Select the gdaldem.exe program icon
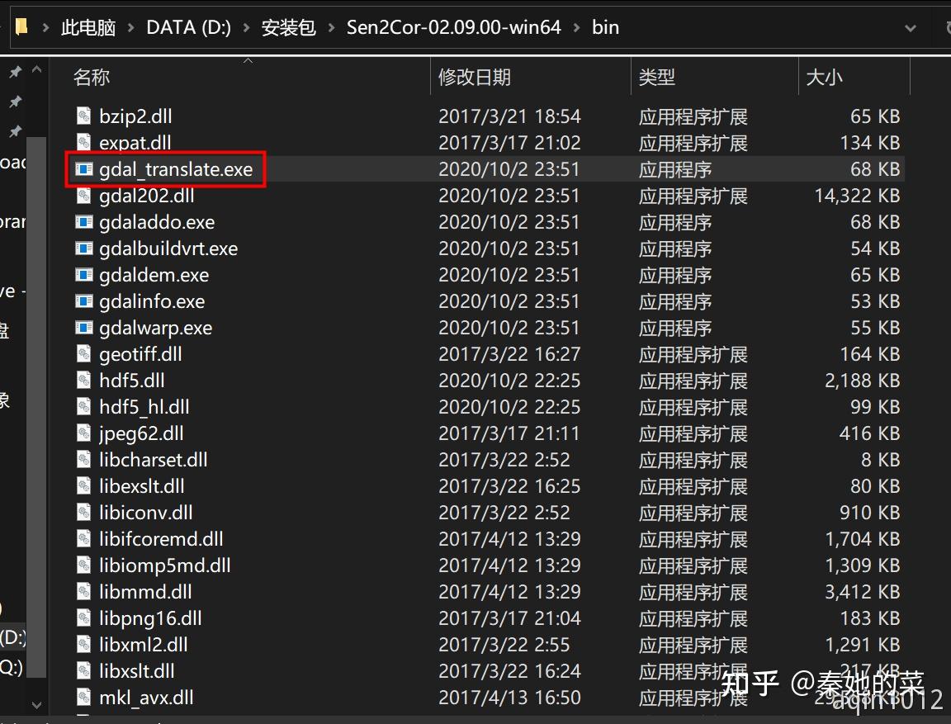Viewport: 951px width, 724px height. coord(83,275)
